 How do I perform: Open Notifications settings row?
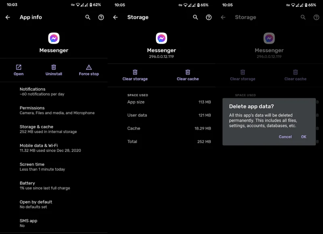tap(54, 91)
